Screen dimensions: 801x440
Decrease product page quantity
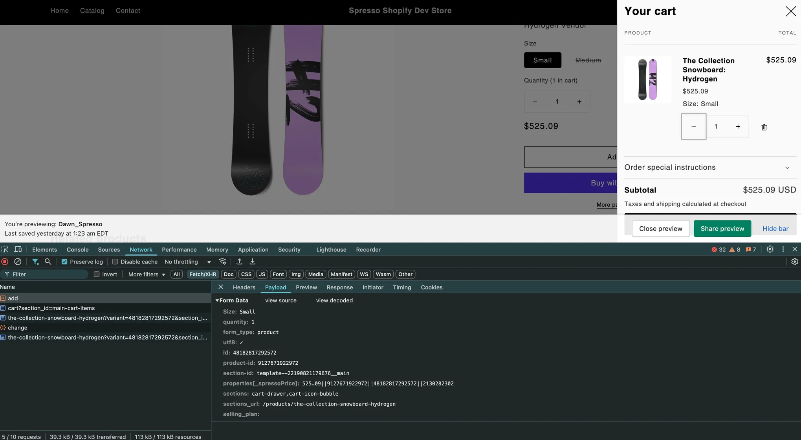pyautogui.click(x=535, y=102)
